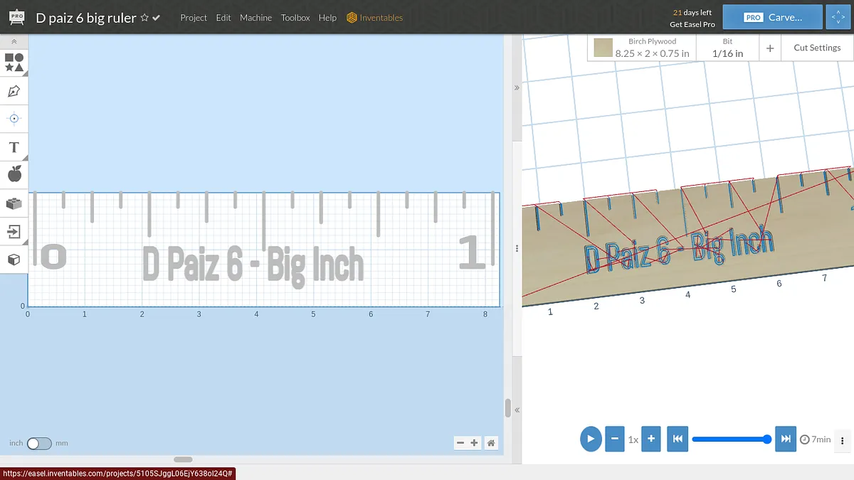Expand the Birch Plywood material settings
Screen dimensions: 854x480
pos(642,48)
